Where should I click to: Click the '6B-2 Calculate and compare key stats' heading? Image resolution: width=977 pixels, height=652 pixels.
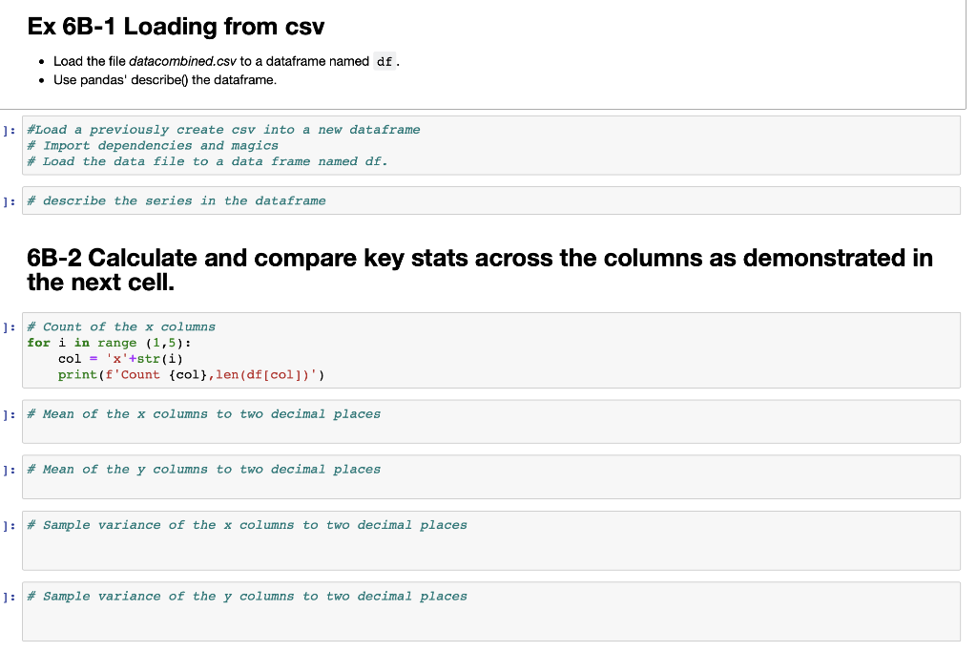480,270
